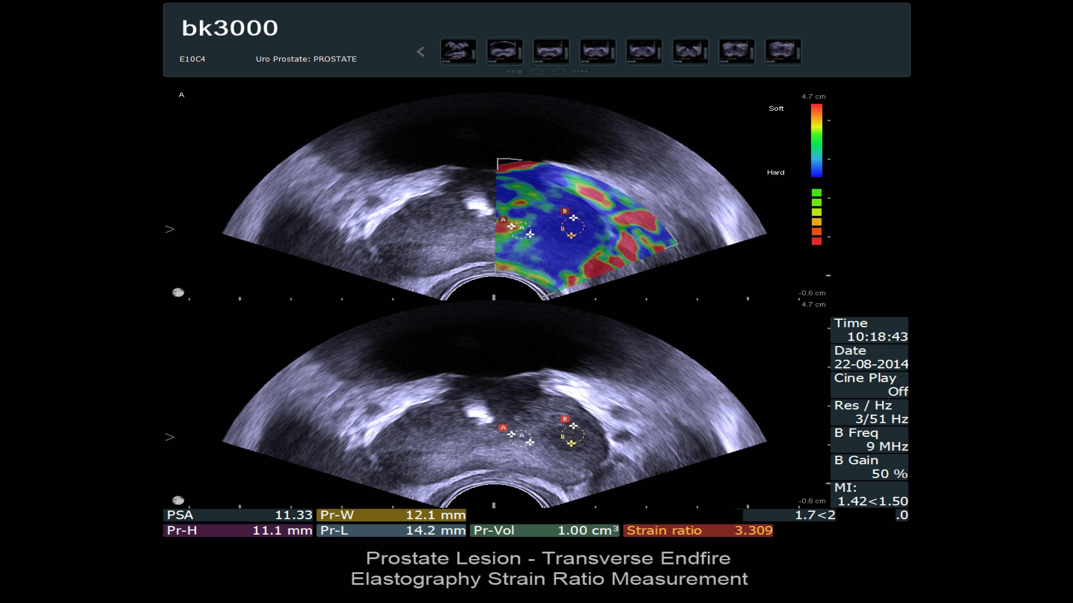Screen dimensions: 1073x603
Task: Click the second pill button under the thumbnails
Action: [559, 71]
